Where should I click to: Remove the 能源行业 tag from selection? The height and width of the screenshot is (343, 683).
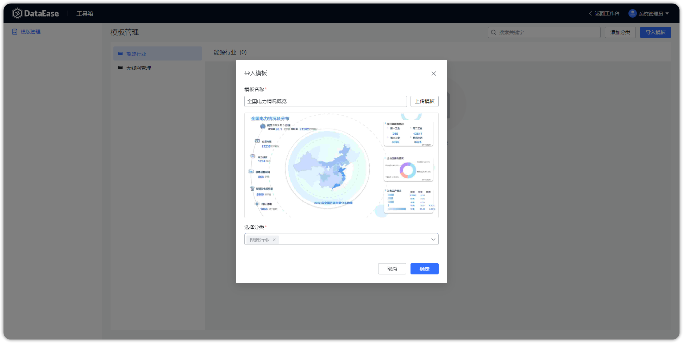click(274, 240)
